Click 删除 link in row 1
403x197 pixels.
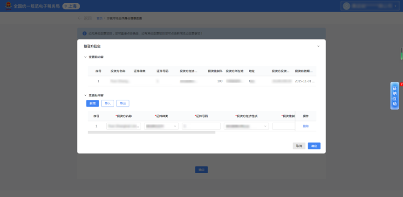306,126
